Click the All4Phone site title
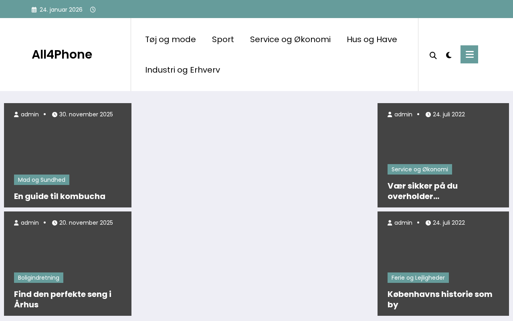 [62, 55]
